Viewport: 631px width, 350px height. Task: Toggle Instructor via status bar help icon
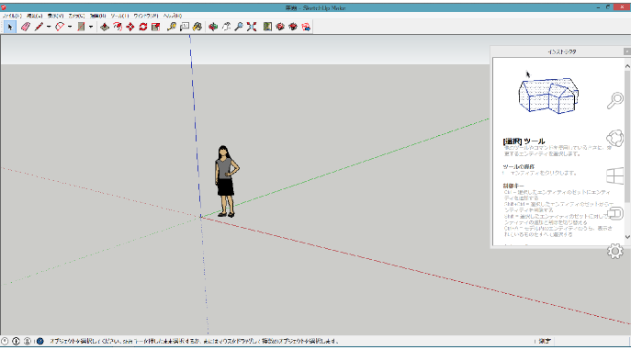(x=40, y=341)
